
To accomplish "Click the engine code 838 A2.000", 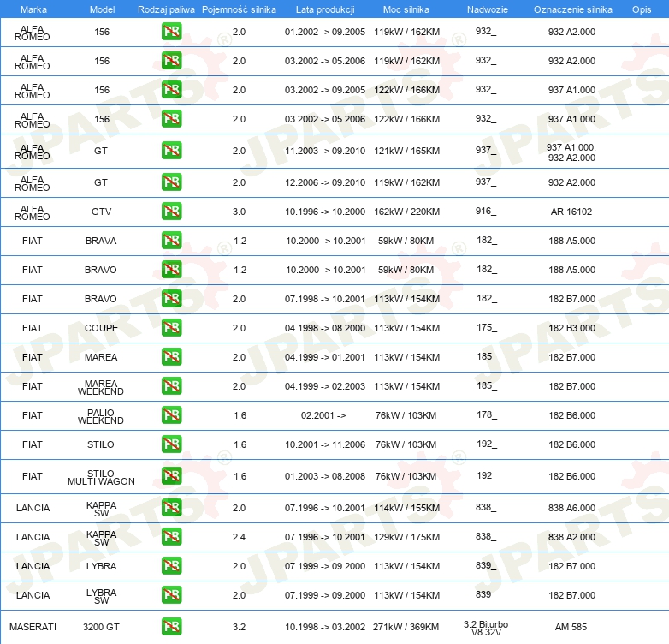I will (571, 537).
